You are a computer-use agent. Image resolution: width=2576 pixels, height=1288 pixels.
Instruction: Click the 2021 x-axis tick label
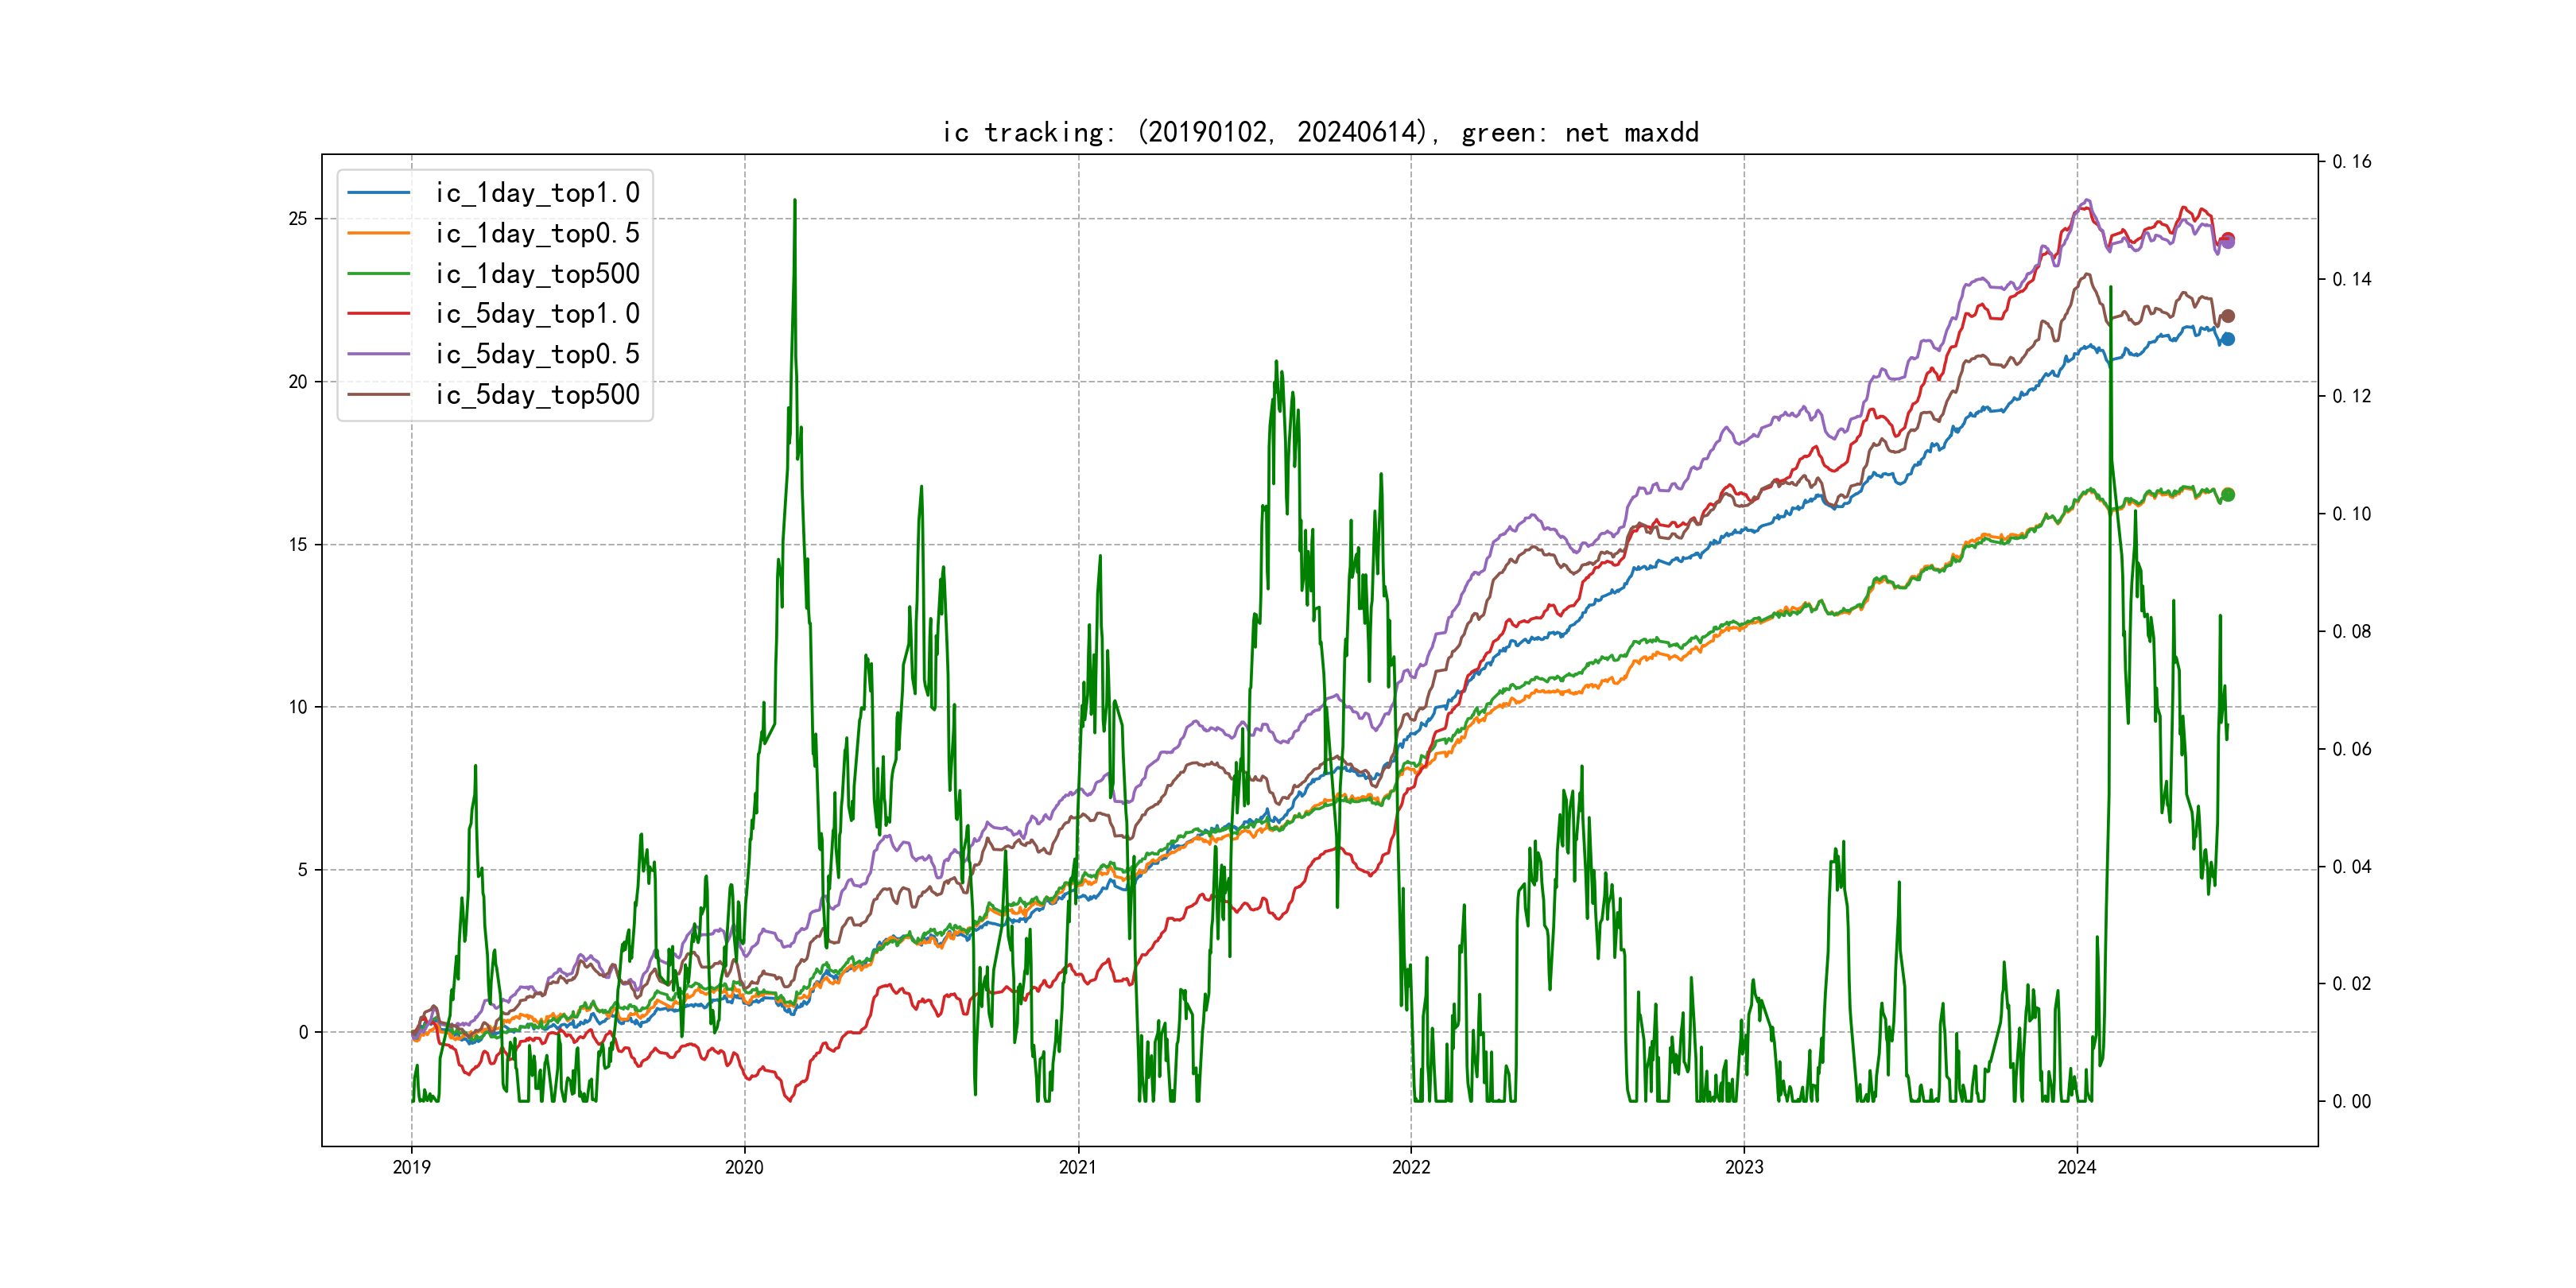[1077, 1167]
